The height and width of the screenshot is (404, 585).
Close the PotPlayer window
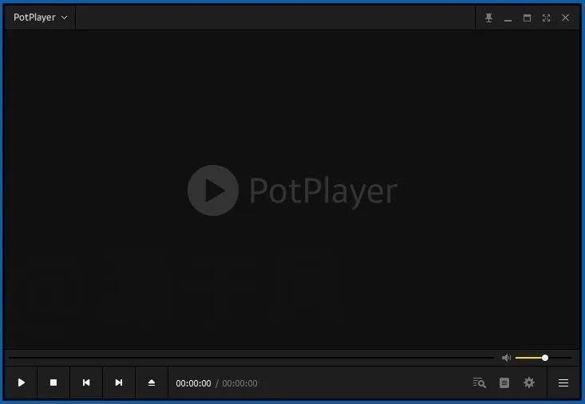click(x=566, y=18)
